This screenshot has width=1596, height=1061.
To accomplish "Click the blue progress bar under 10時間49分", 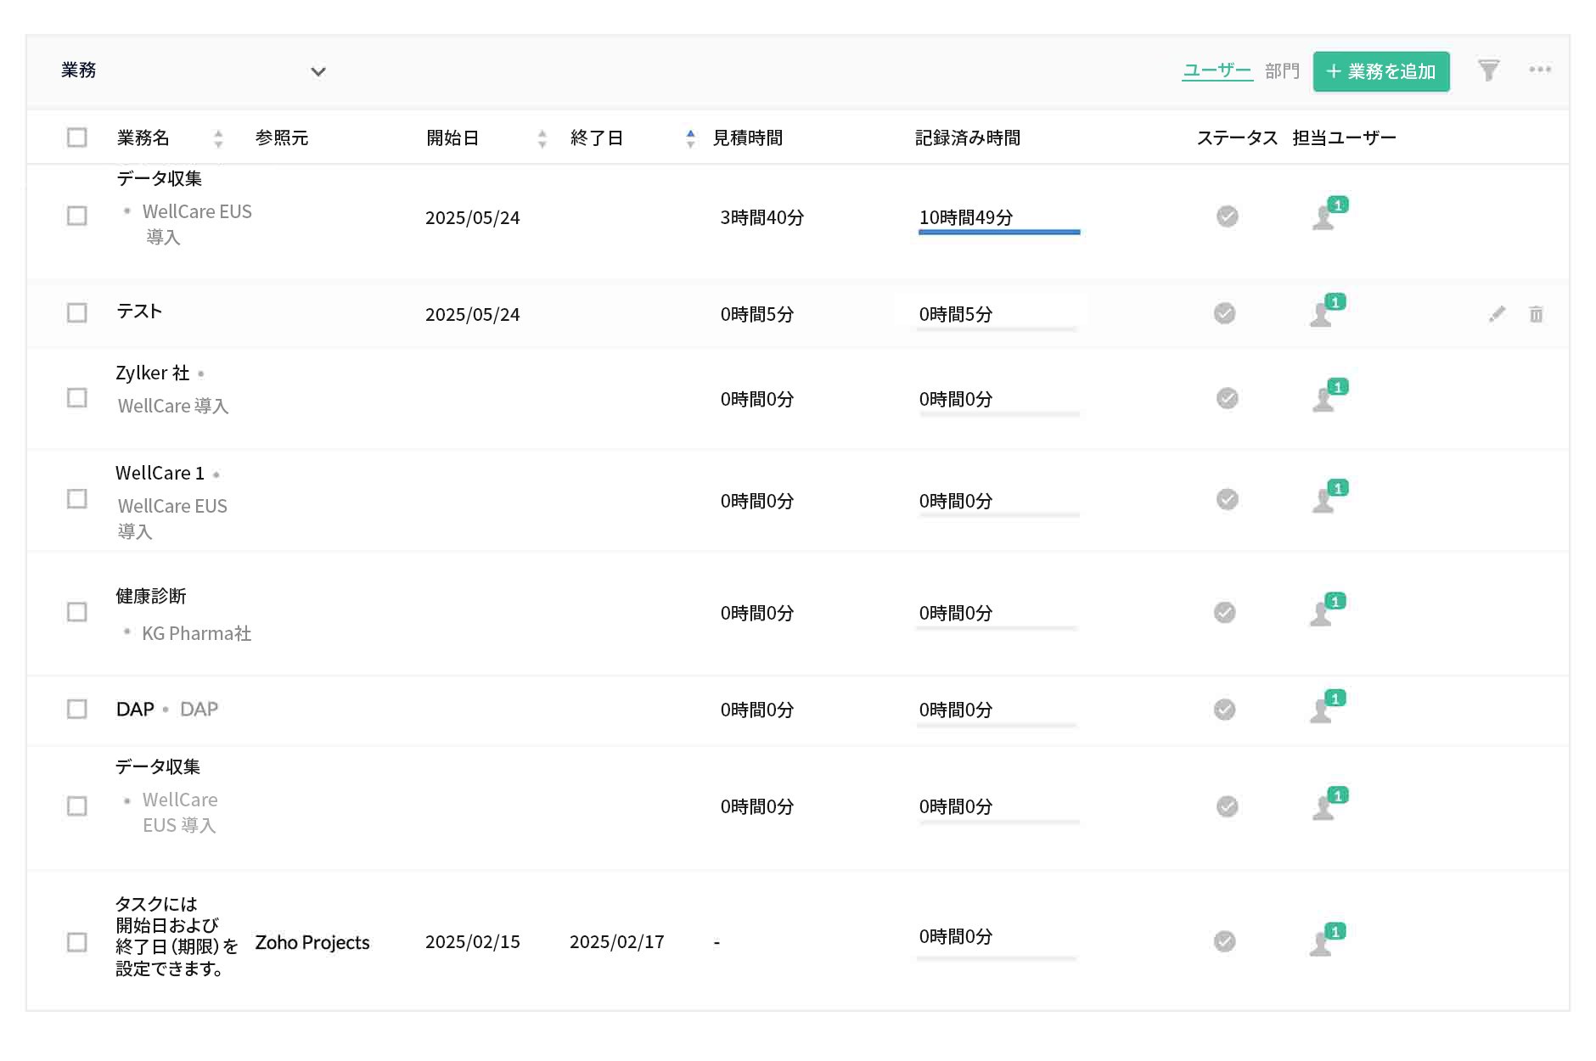I will (x=998, y=231).
